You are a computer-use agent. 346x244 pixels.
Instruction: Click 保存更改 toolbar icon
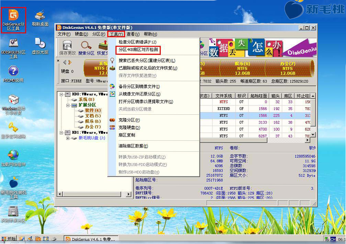tap(67, 48)
